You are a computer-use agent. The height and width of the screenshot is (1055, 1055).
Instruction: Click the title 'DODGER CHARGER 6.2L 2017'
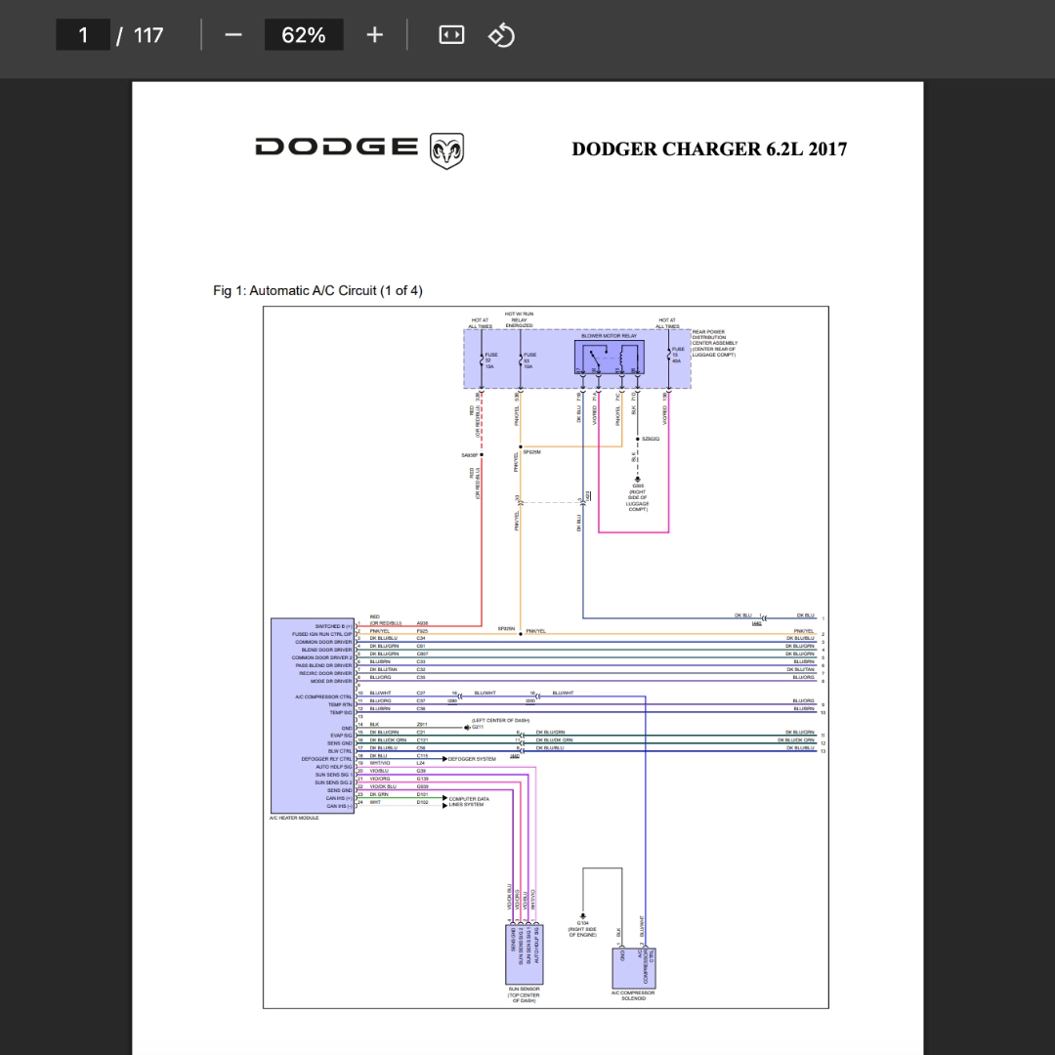[709, 149]
